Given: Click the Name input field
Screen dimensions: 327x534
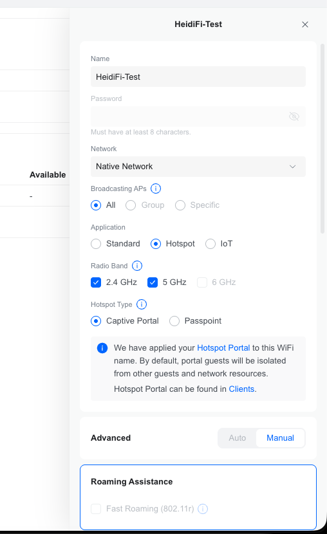Looking at the screenshot, I should pos(198,77).
